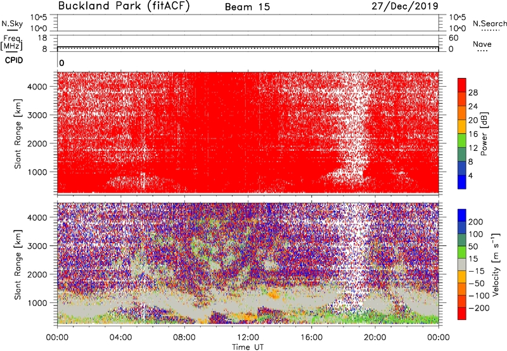This screenshot has height=351, width=507.
Task: Click the 'N.Search' legend label
Action: [489, 23]
